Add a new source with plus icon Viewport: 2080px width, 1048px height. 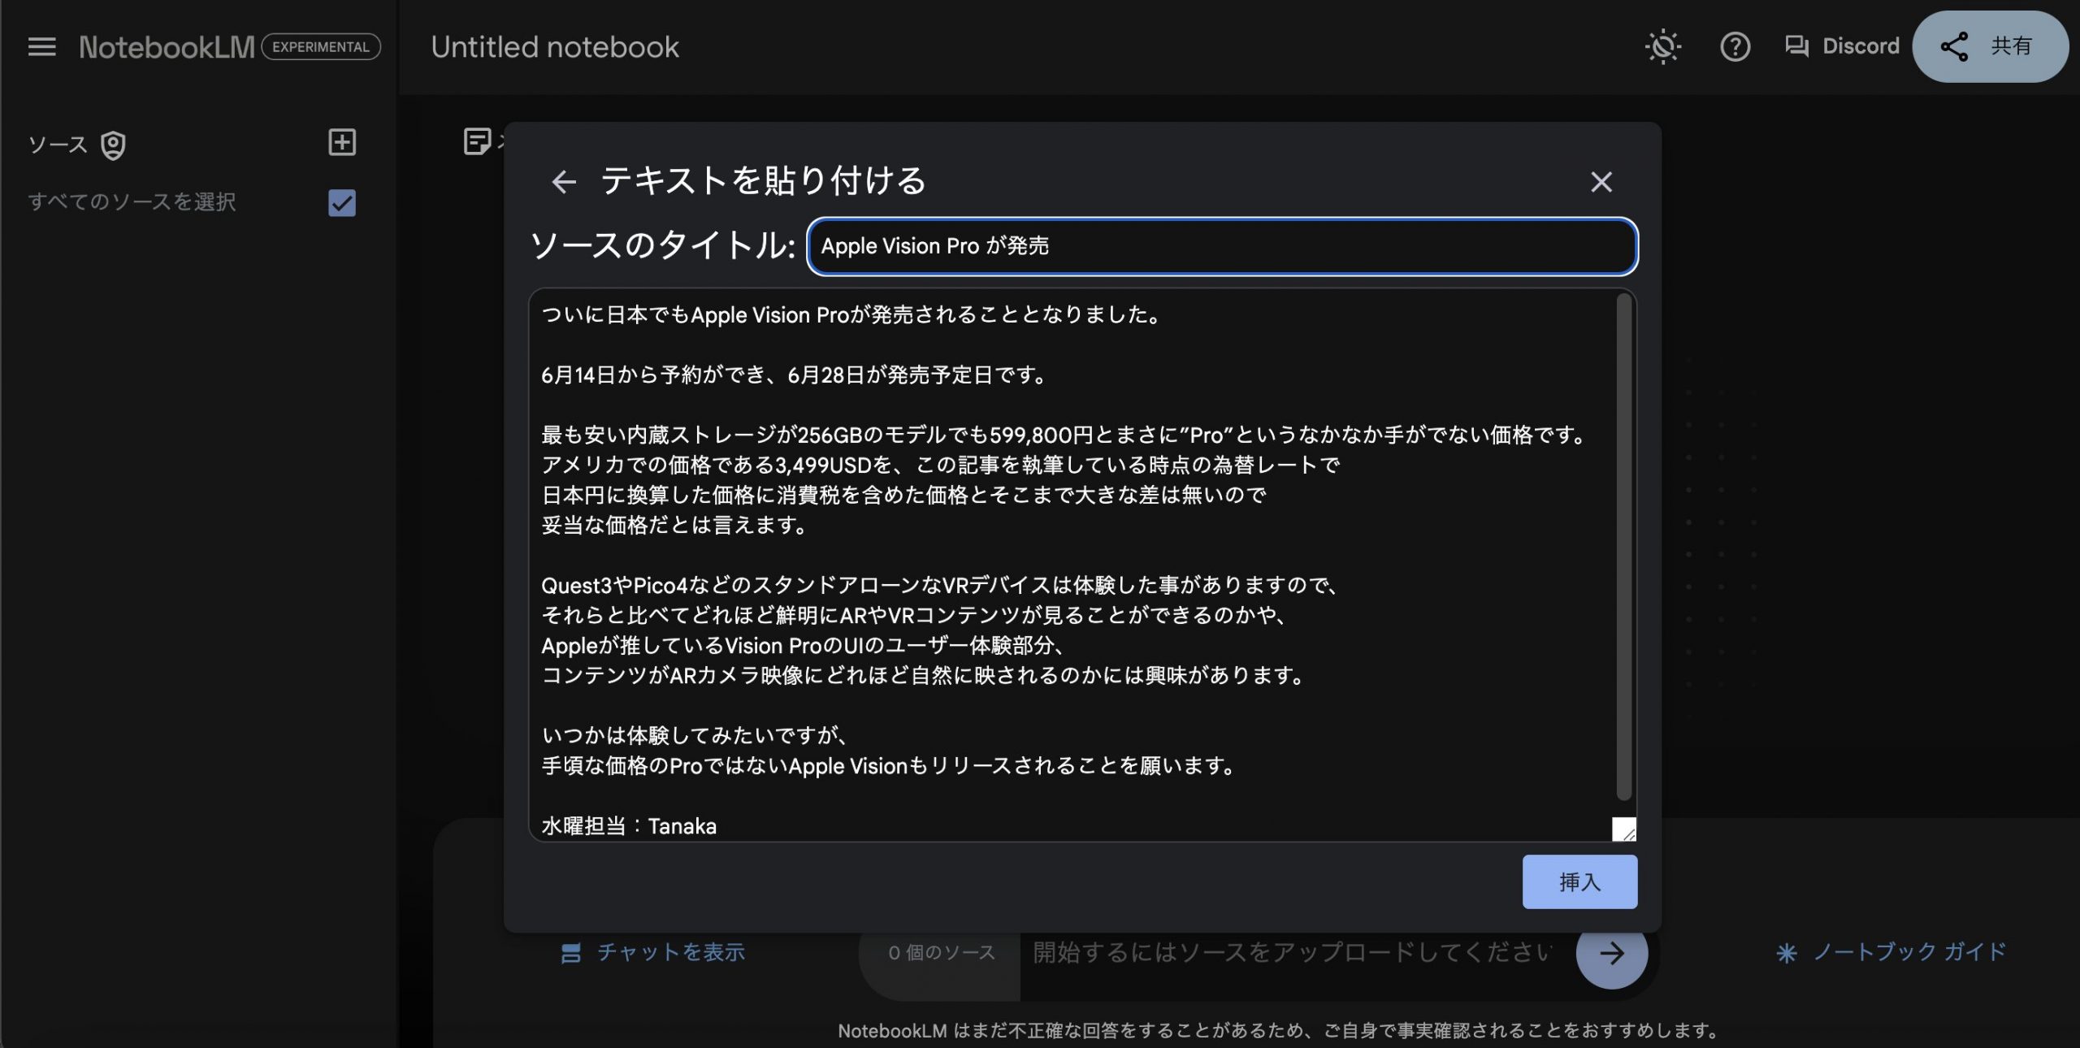(x=342, y=142)
